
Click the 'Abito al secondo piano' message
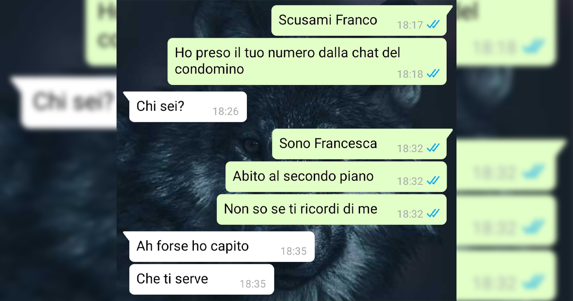[336, 177]
